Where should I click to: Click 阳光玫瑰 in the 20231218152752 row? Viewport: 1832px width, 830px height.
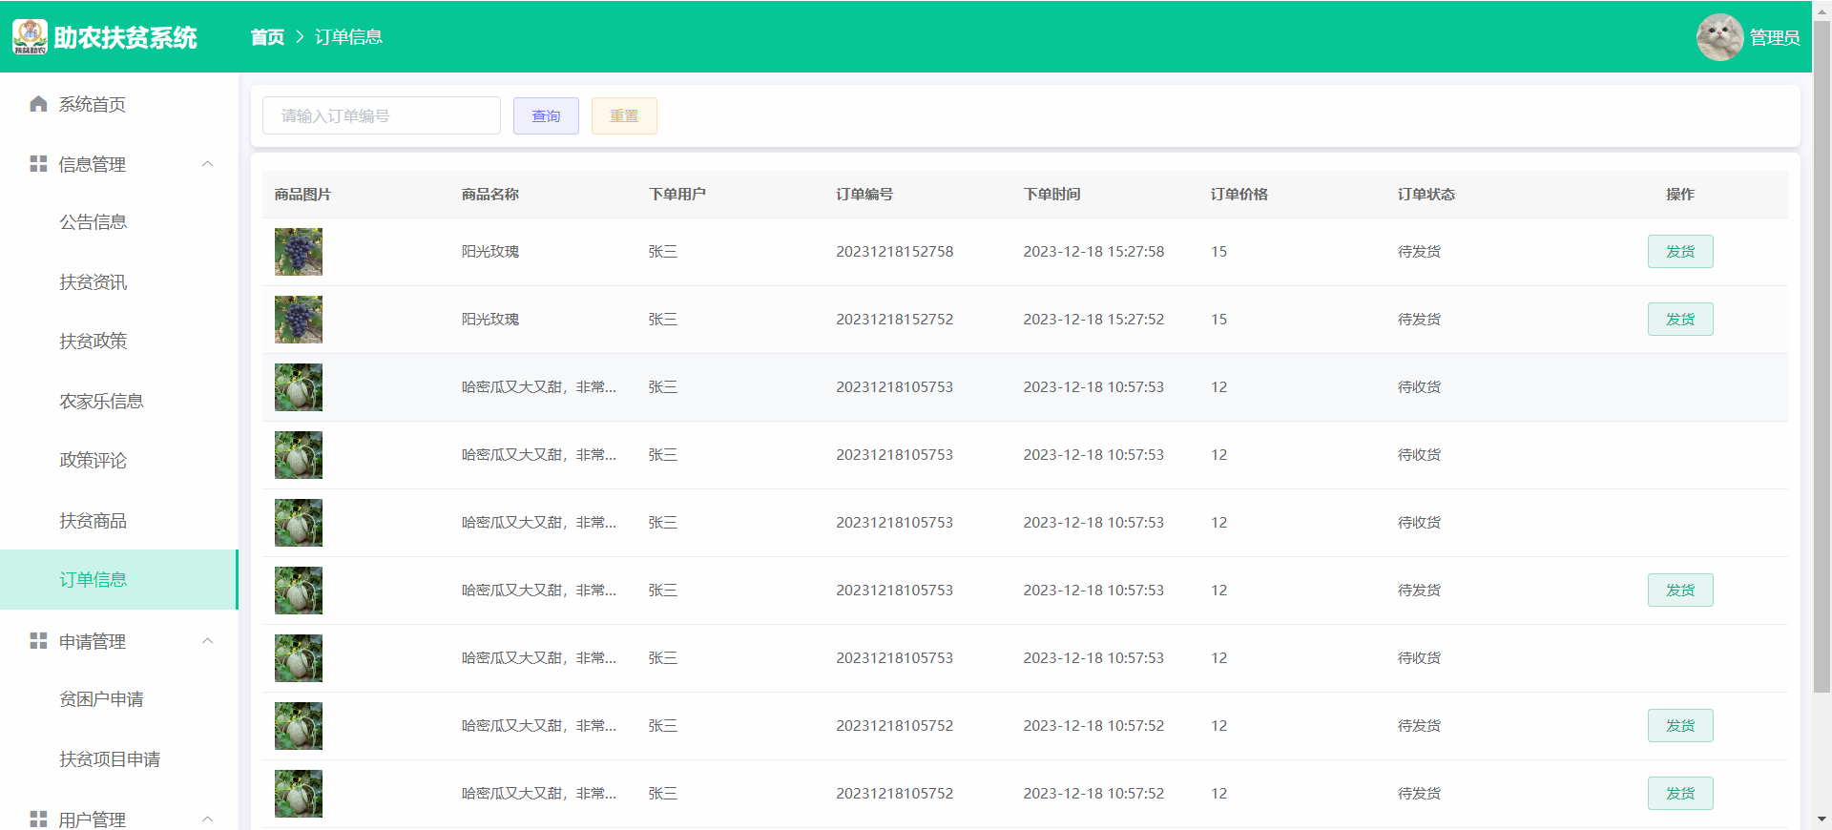tap(490, 320)
